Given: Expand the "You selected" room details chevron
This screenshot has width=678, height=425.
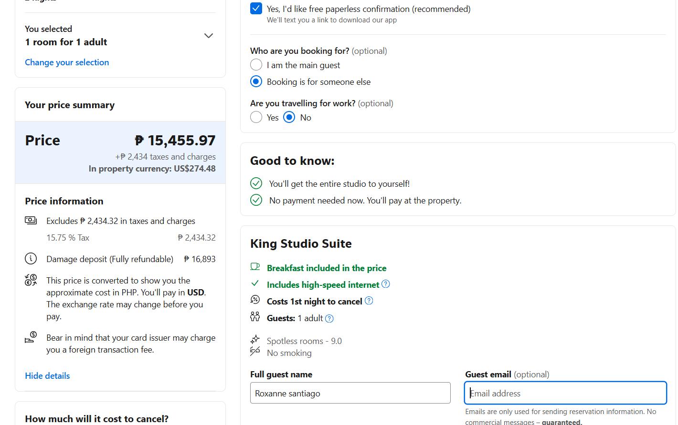Looking at the screenshot, I should [x=209, y=36].
